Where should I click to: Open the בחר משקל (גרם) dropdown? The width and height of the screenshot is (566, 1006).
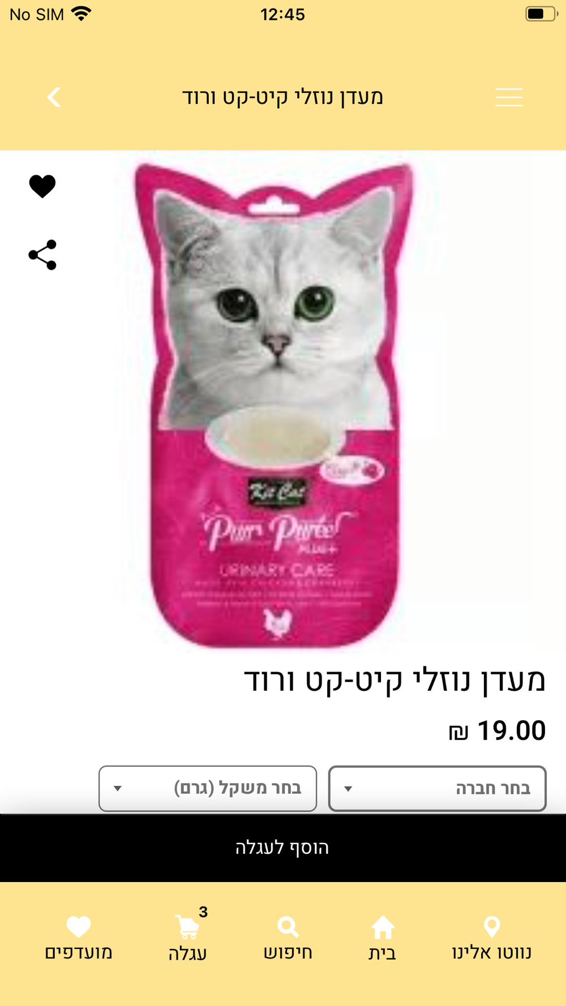[208, 789]
